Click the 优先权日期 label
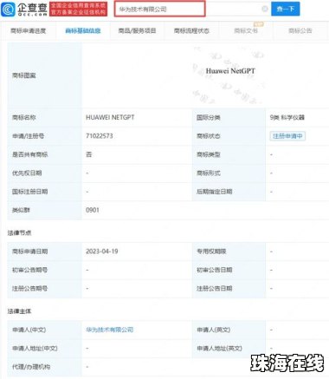329x379 pixels. click(27, 173)
